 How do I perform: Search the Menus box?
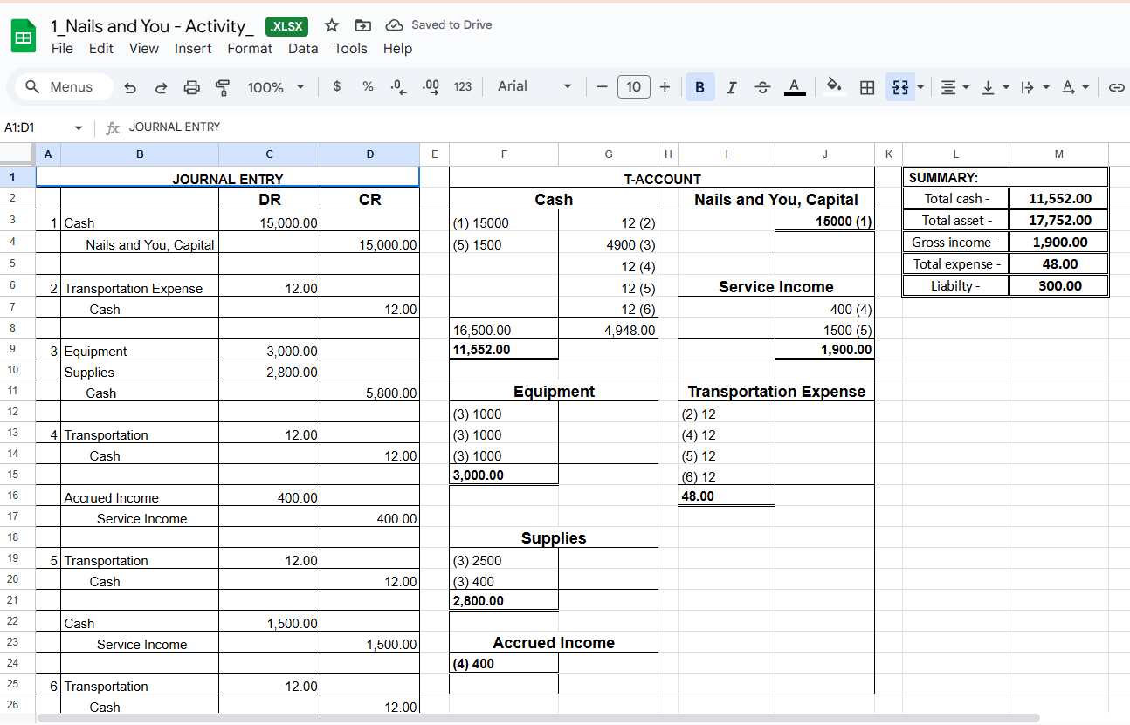point(63,87)
